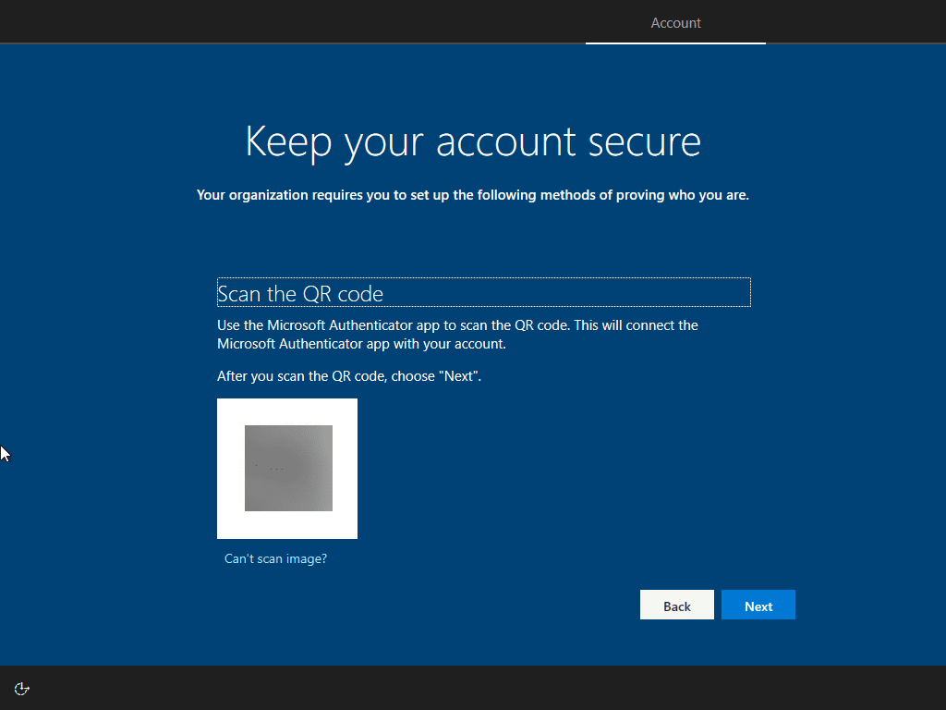Click the "Your organization requires you" subtitle
This screenshot has width=946, height=710.
473,195
